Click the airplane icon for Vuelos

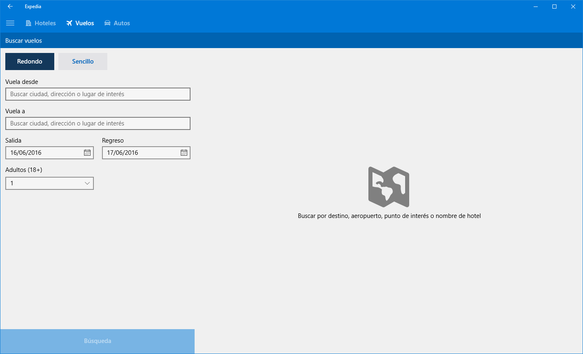click(x=69, y=23)
